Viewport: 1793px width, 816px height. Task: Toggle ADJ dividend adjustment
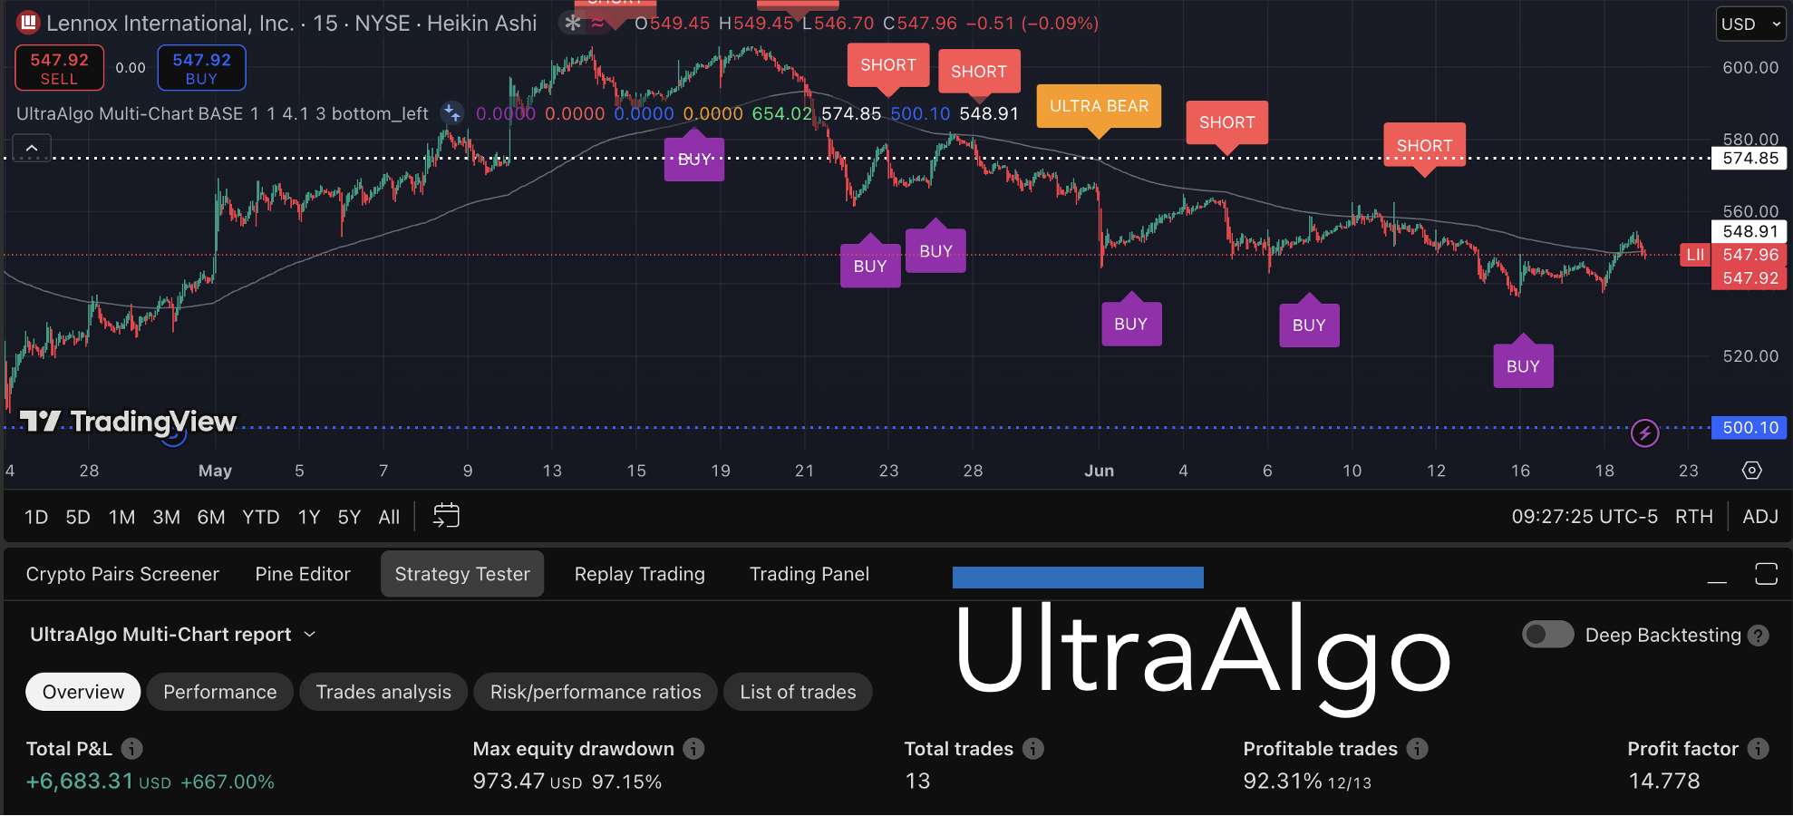1760,517
